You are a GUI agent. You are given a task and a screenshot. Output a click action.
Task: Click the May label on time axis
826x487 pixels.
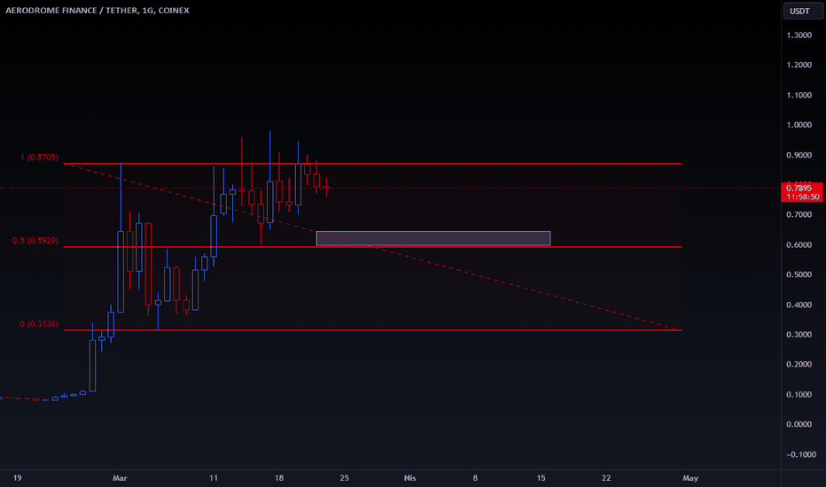(x=691, y=478)
